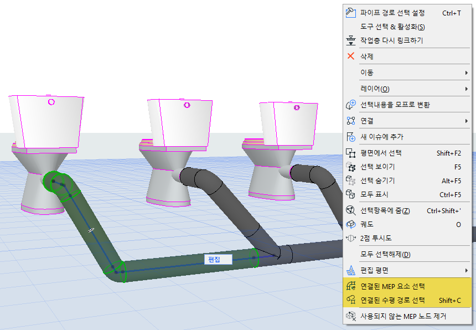The height and width of the screenshot is (330, 476).
Task: Choose 평면에서 선택 menu text
Action: click(381, 153)
